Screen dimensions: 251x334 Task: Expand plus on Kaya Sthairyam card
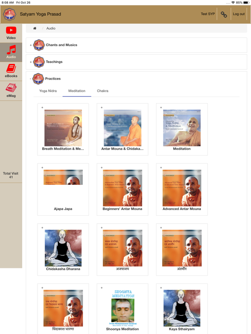(x=161, y=288)
